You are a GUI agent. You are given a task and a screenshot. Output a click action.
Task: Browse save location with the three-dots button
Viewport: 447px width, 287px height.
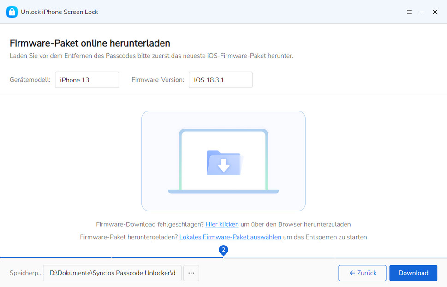coord(191,273)
